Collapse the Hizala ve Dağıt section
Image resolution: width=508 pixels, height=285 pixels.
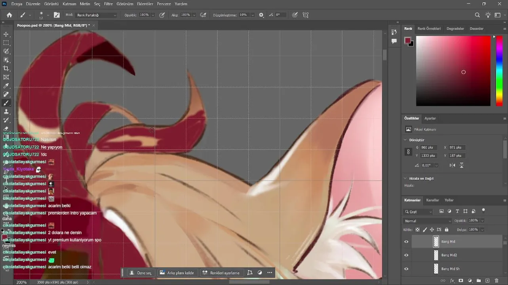coord(405,179)
